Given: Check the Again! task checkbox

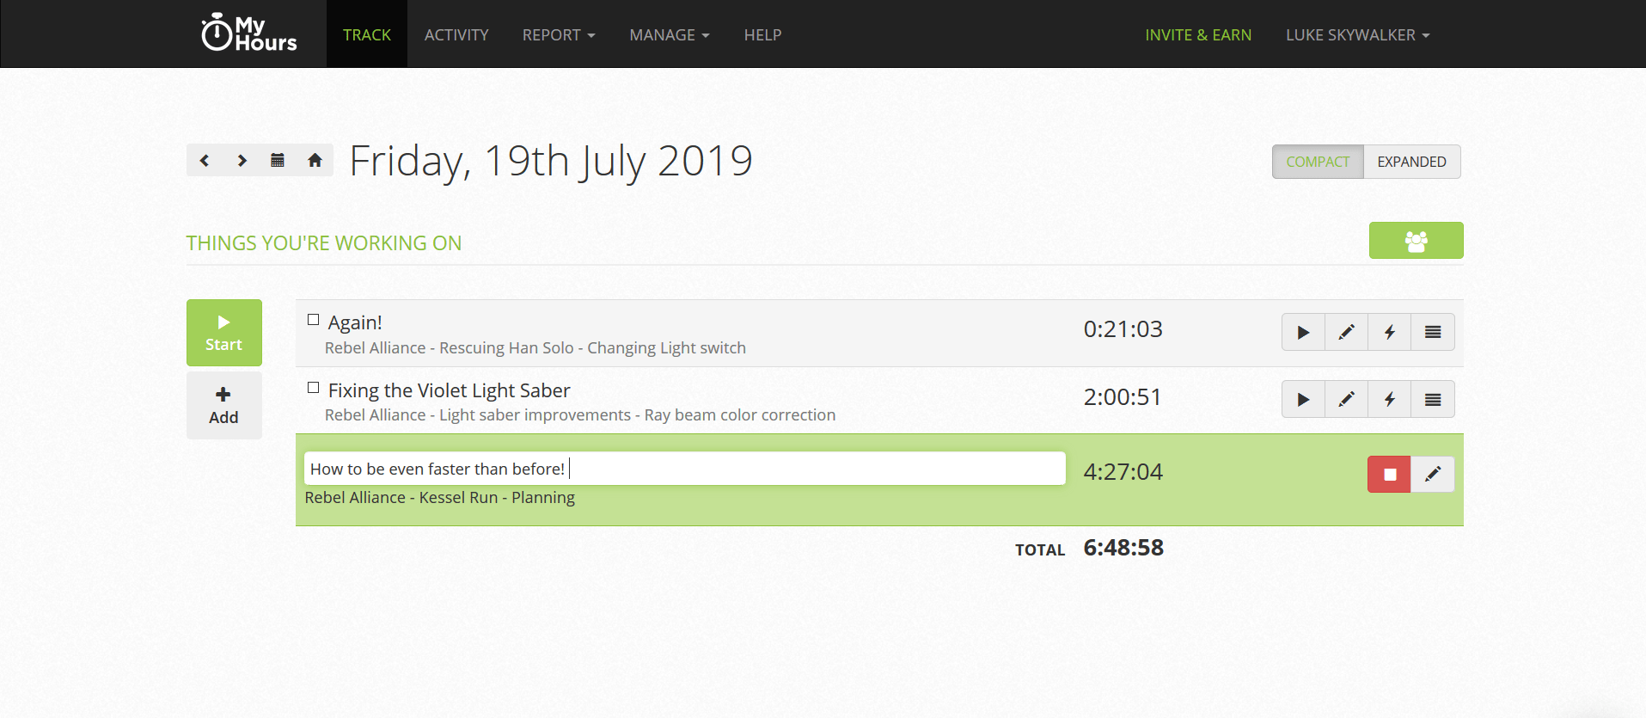Looking at the screenshot, I should coord(314,320).
